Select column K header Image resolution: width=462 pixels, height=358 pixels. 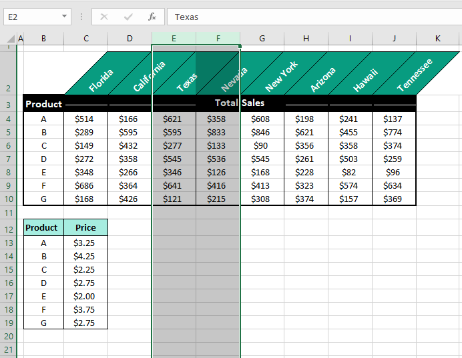click(438, 39)
